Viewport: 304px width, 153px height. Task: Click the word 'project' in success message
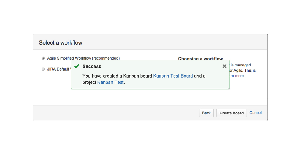[x=89, y=82]
